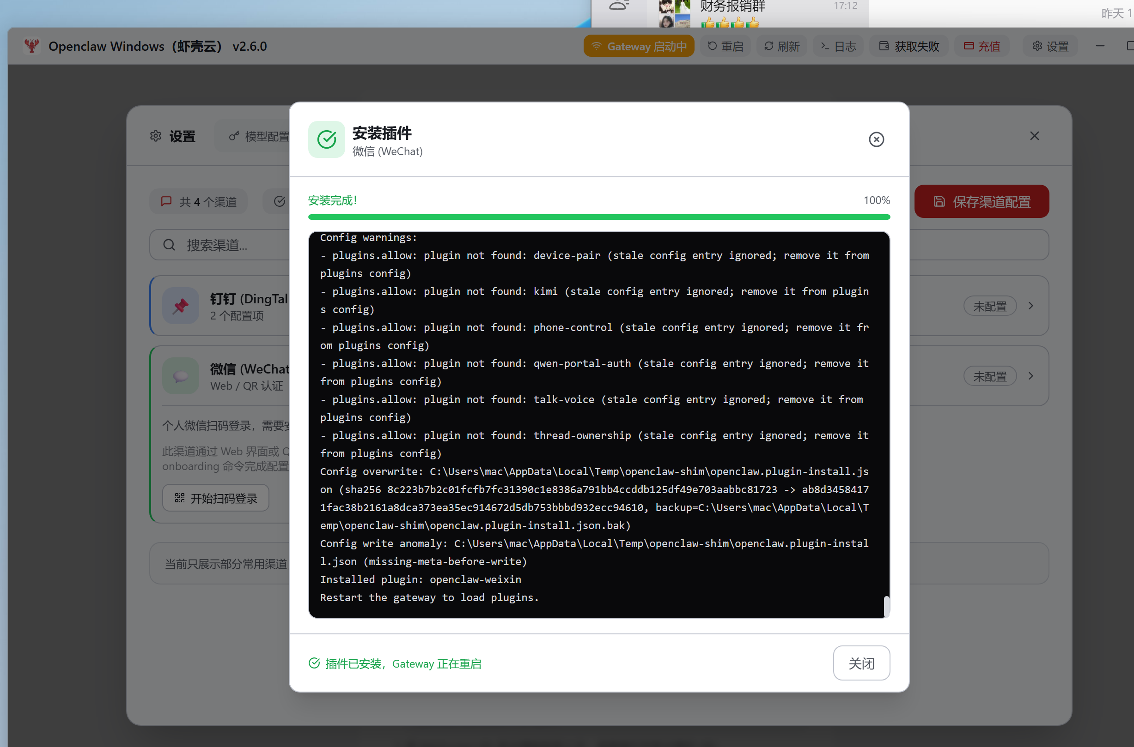
Task: Open 设置 from the top toolbar
Action: point(1050,46)
